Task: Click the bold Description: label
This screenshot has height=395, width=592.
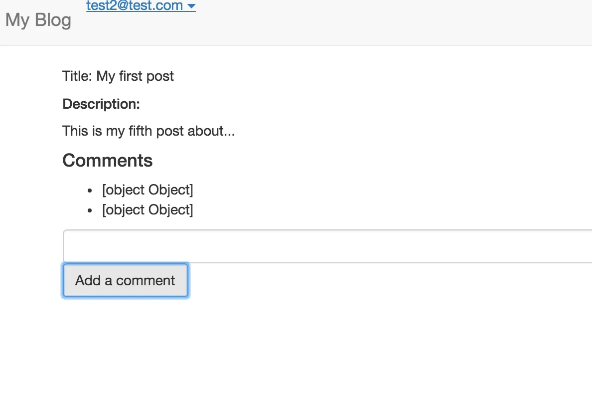Action: click(x=101, y=104)
